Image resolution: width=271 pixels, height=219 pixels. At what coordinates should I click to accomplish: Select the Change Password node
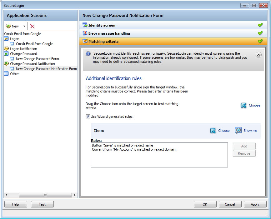click(x=23, y=54)
